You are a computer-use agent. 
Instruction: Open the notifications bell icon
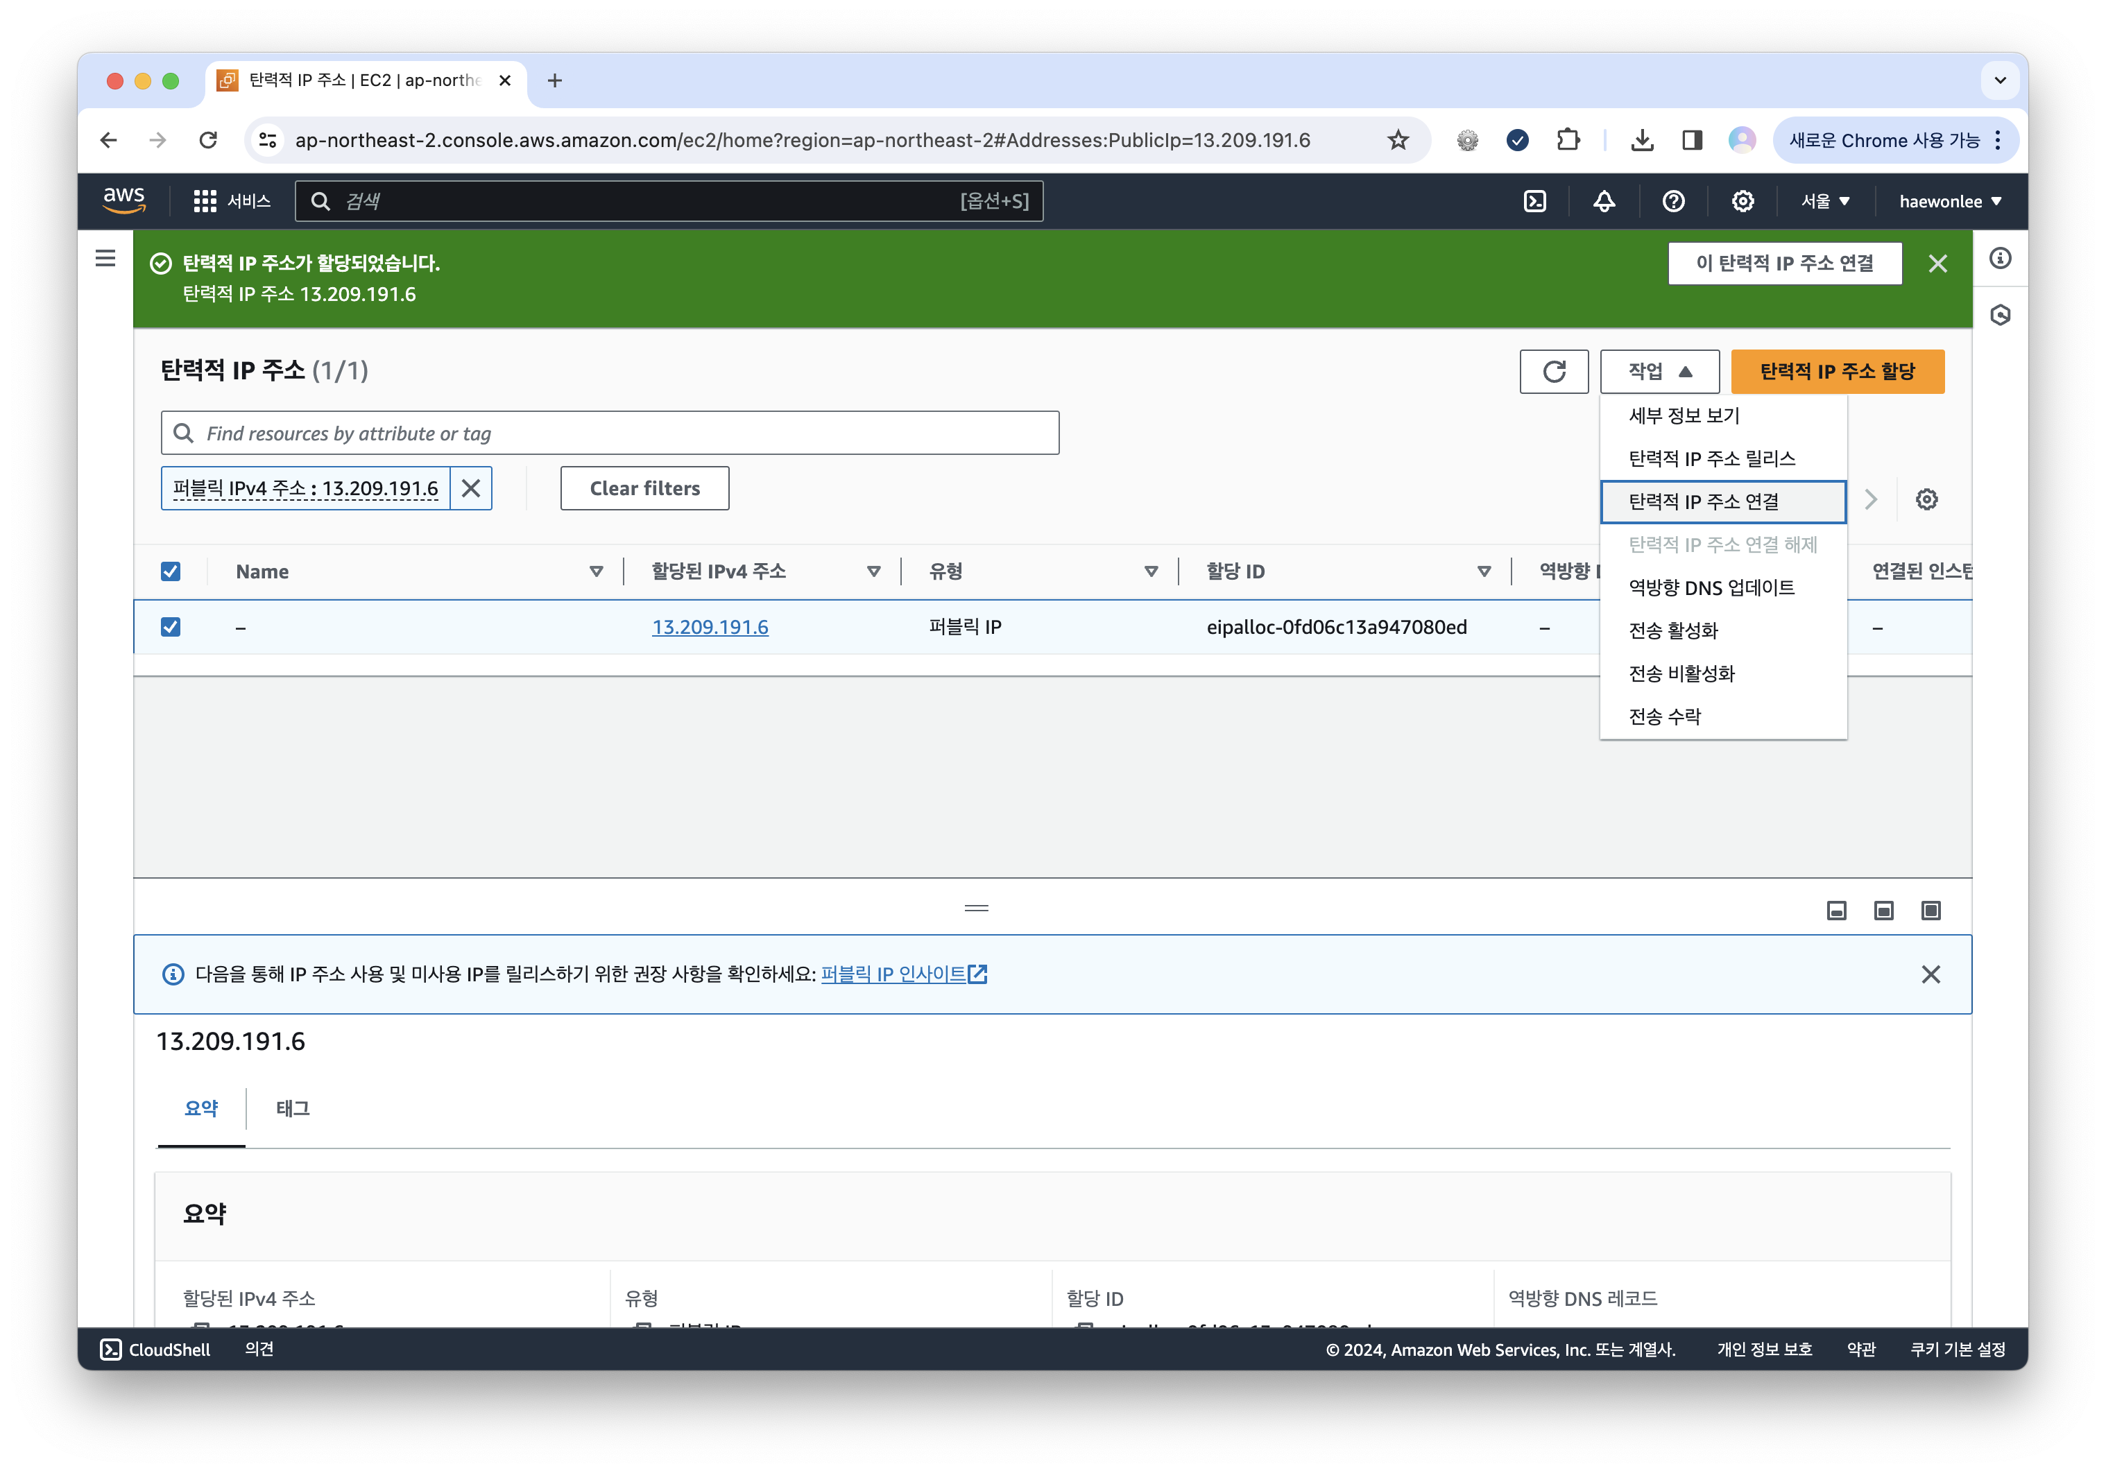pyautogui.click(x=1603, y=201)
